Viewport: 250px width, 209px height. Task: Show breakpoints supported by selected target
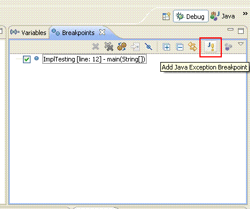click(x=122, y=47)
